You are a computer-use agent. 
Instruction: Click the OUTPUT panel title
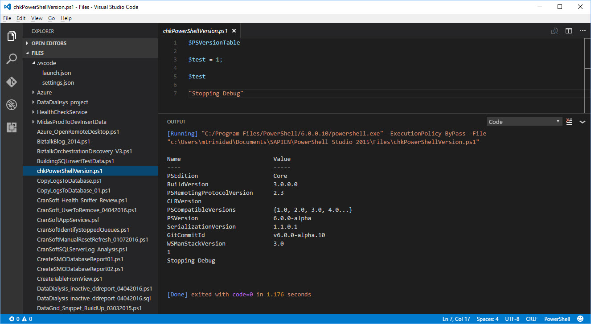click(x=176, y=122)
